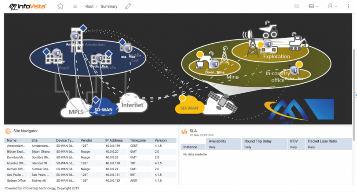Open the chat comments icon in header
Screen dimensions: 357x194
point(297,6)
